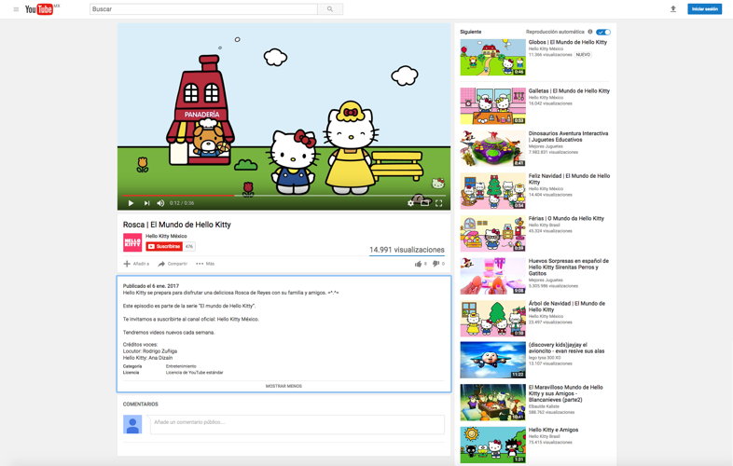Click the subscriber count 476 badge

tap(189, 246)
